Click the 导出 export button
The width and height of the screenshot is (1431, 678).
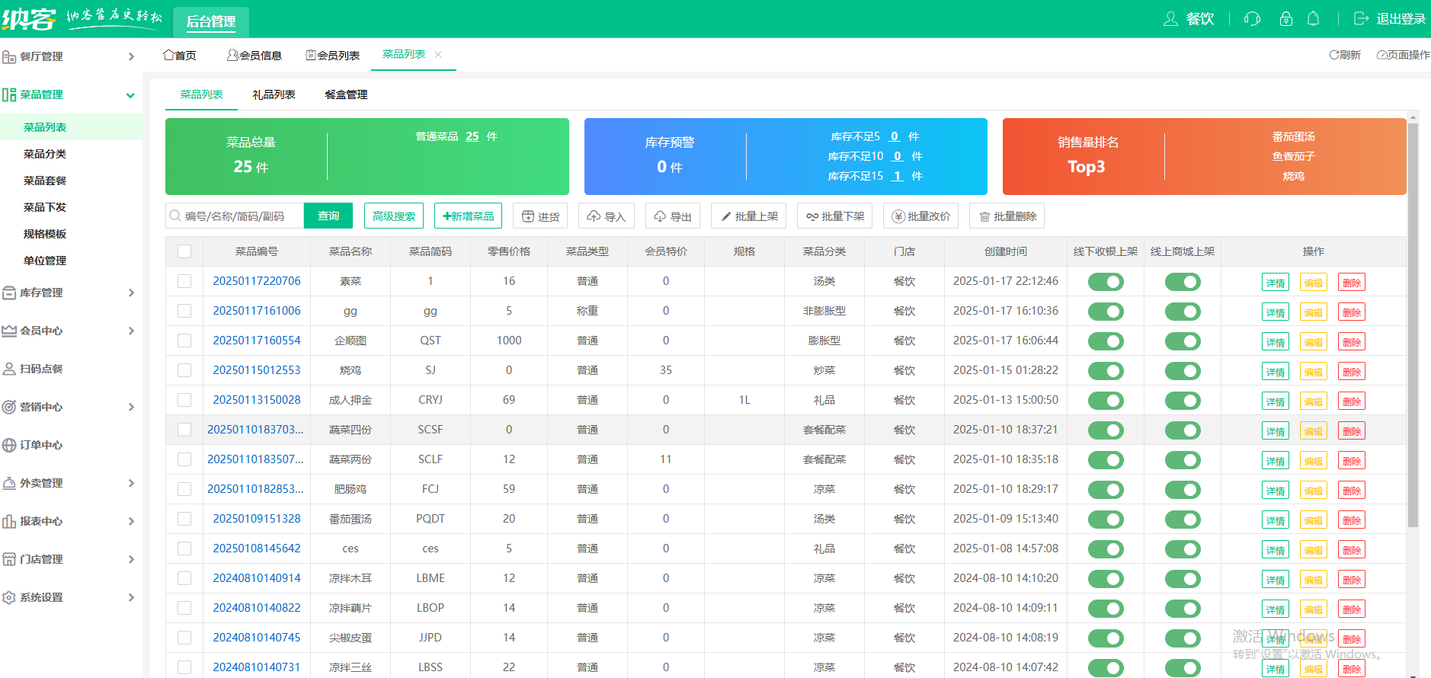point(673,216)
